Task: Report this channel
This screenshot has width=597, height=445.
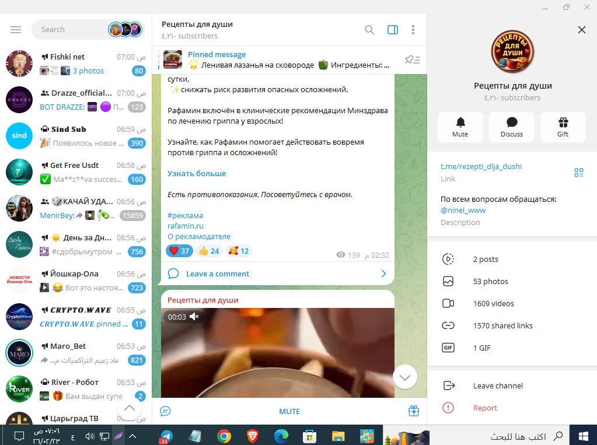Action: 512,408
